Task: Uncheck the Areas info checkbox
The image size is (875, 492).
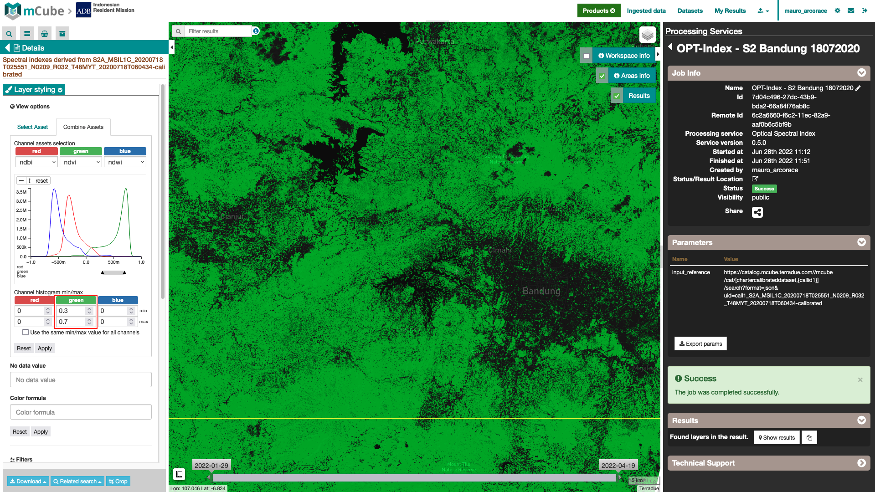Action: click(602, 76)
